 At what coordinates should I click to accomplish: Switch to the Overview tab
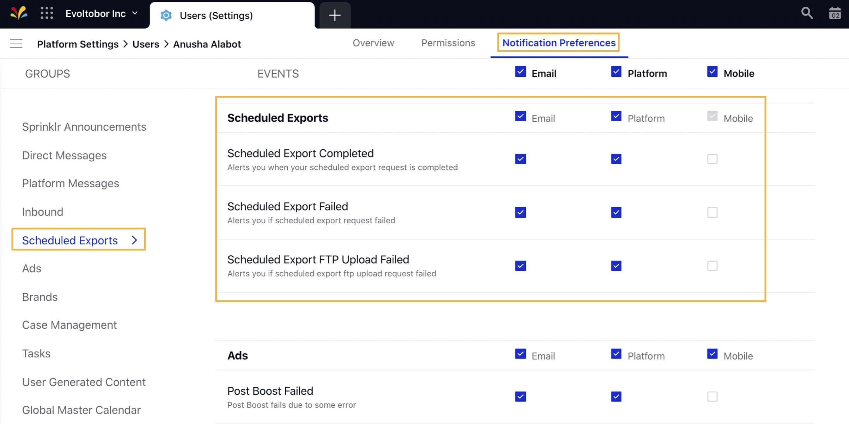pos(373,43)
